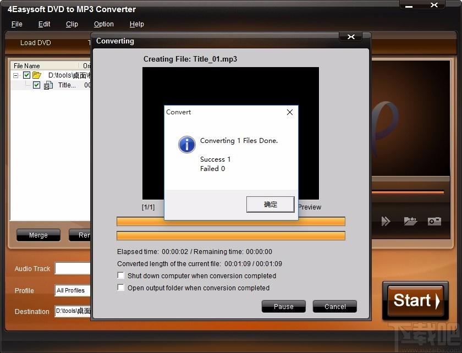Click the 确定 OK button
This screenshot has height=353, width=462.
[x=270, y=204]
